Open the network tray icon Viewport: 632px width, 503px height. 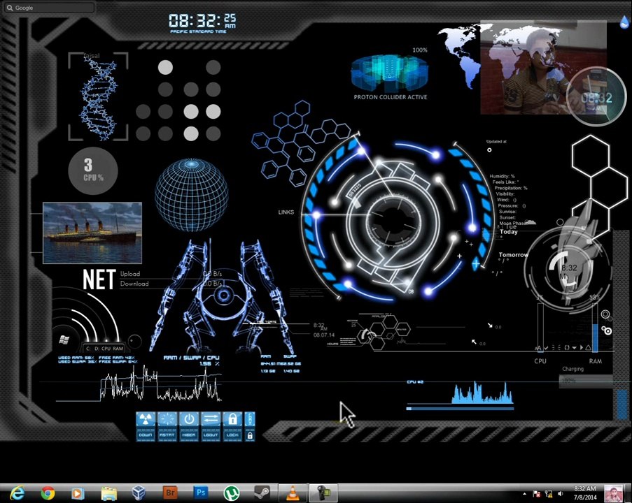[549, 493]
